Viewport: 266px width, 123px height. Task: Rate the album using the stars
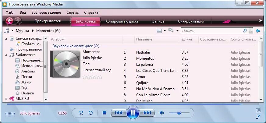click(92, 77)
